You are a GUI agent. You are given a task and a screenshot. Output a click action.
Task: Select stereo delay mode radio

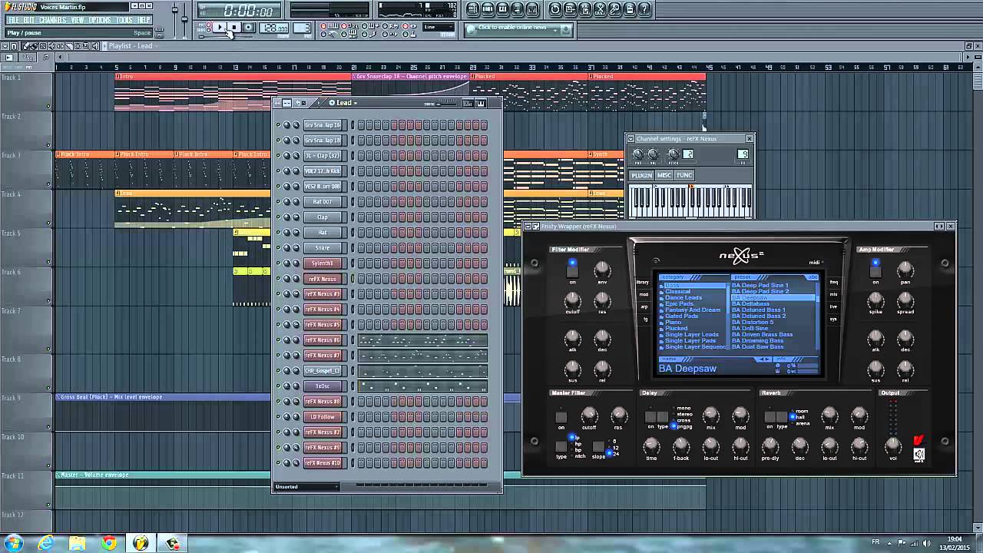pyautogui.click(x=674, y=414)
